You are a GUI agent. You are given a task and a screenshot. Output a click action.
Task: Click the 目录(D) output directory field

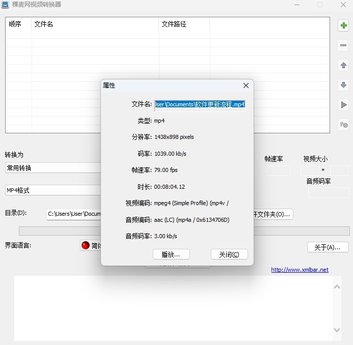point(74,214)
